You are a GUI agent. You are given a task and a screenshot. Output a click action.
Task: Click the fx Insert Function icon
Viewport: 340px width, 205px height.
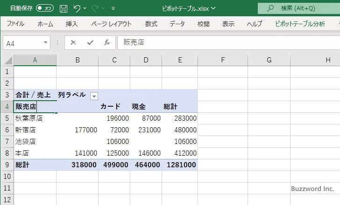107,42
